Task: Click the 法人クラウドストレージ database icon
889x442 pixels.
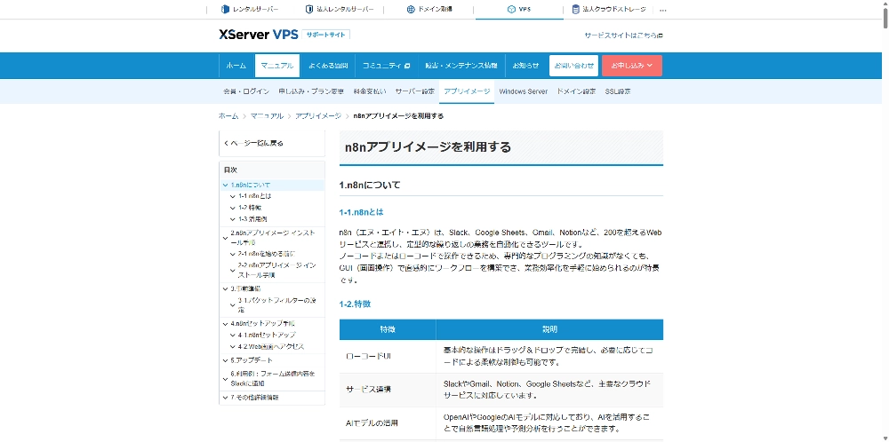Action: (x=576, y=10)
